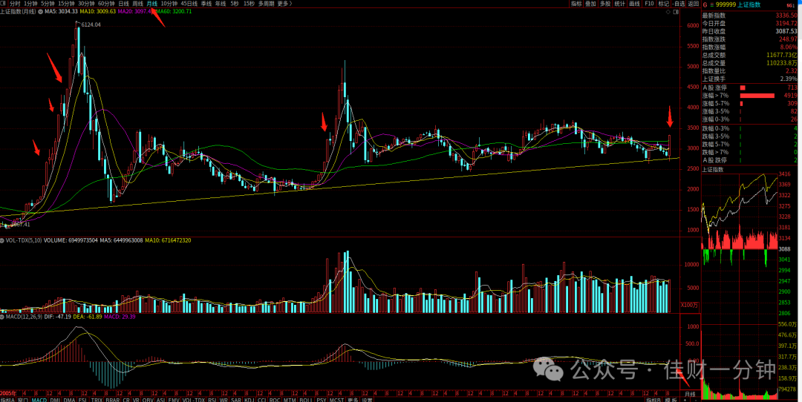Expand the 更多 periods menu
The width and height of the screenshot is (802, 402).
(x=285, y=4)
